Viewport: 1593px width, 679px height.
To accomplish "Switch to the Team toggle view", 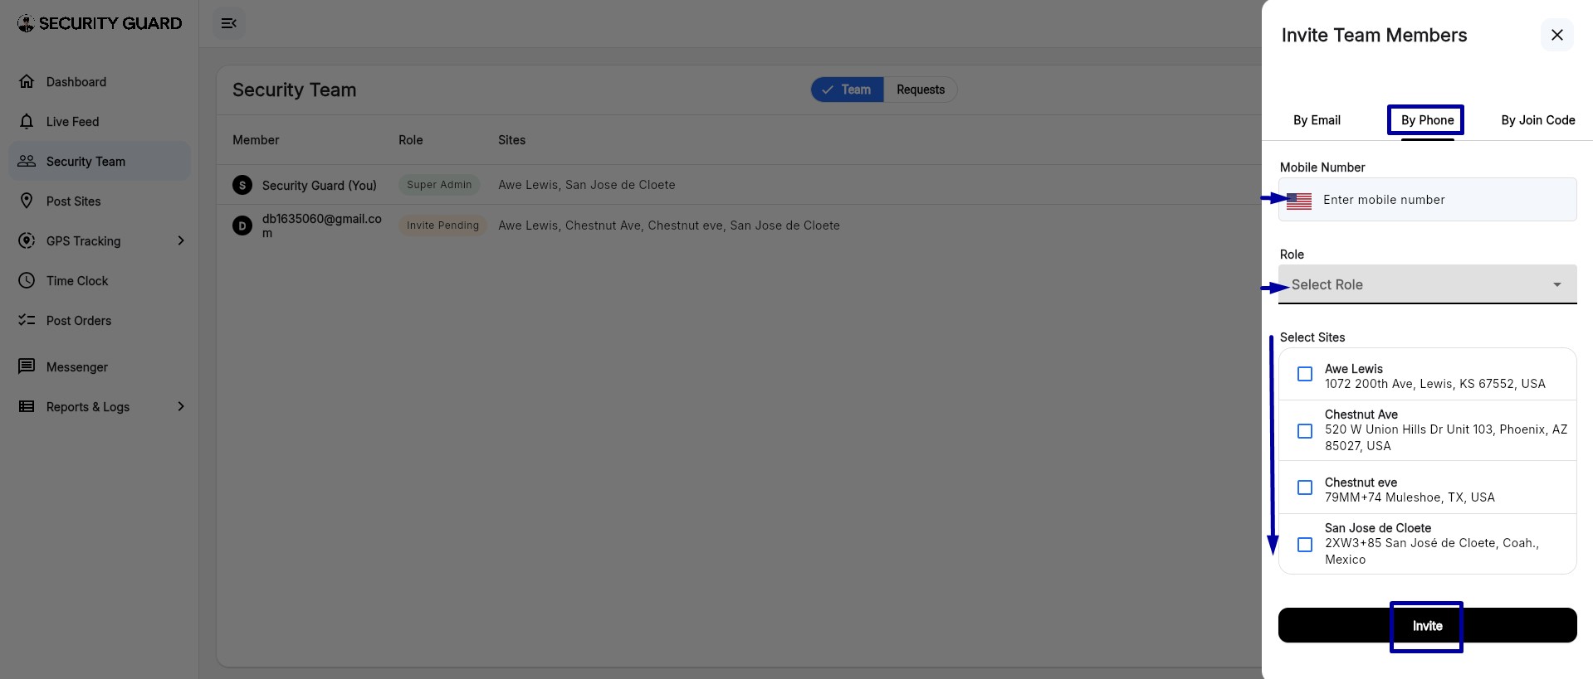I will 848,90.
